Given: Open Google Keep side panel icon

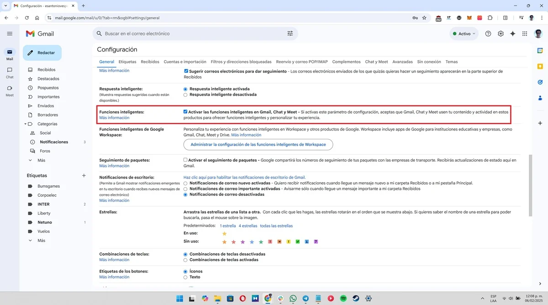Looking at the screenshot, I should coord(540,66).
